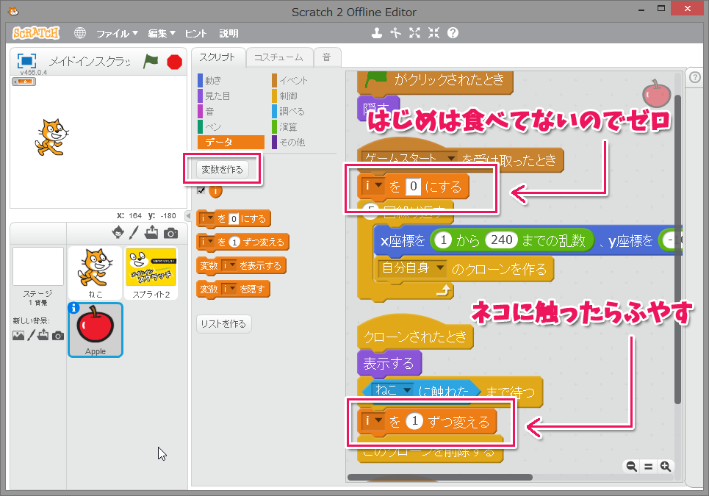Open variable dropdown in palette set-i block

click(207, 218)
